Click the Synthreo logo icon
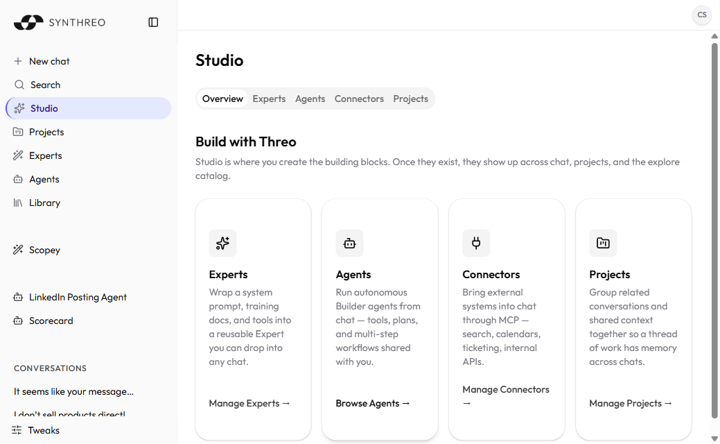The image size is (720, 444). pos(28,22)
